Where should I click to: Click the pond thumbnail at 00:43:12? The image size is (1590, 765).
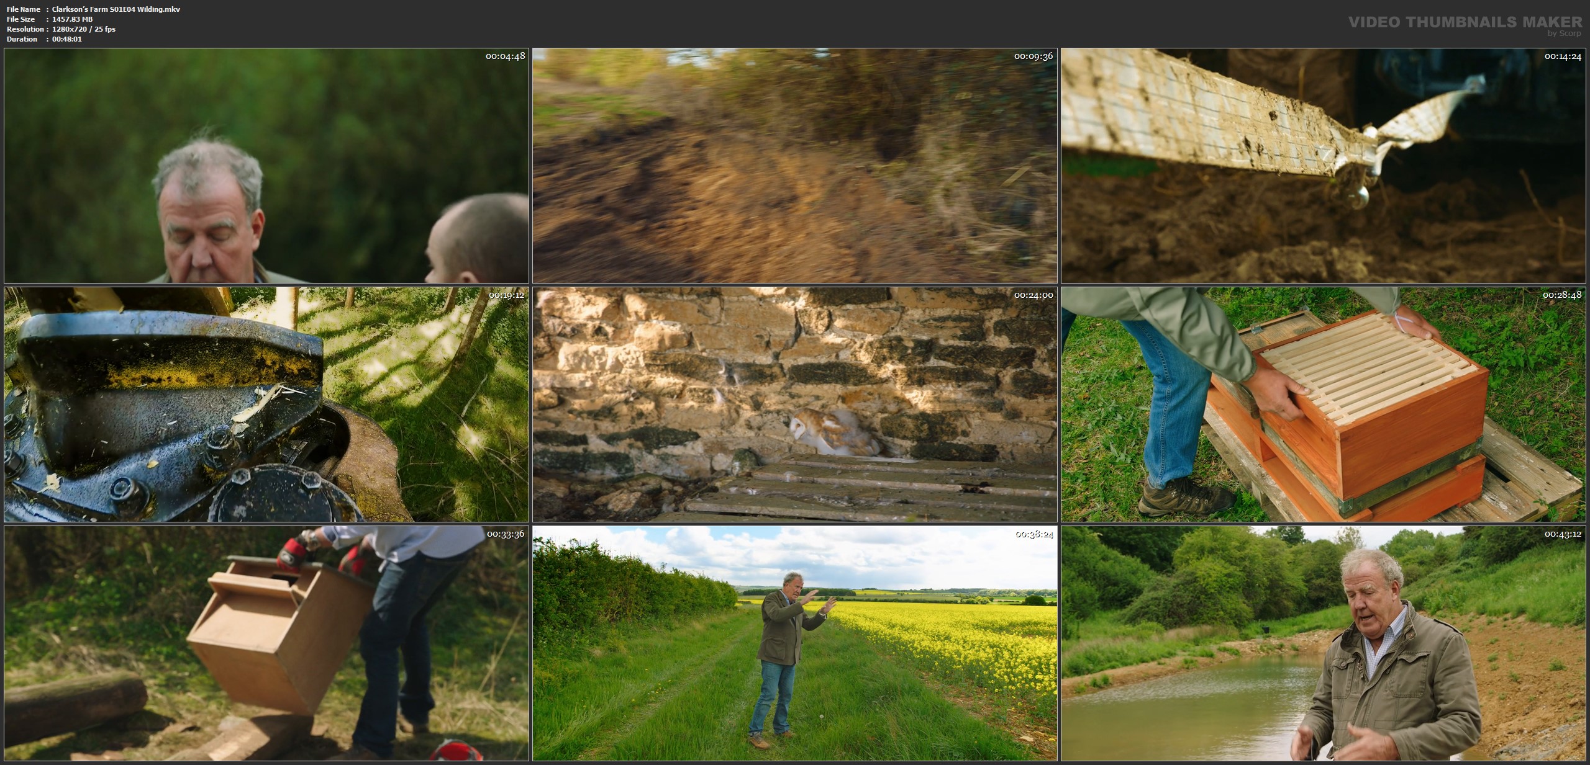pos(1323,643)
